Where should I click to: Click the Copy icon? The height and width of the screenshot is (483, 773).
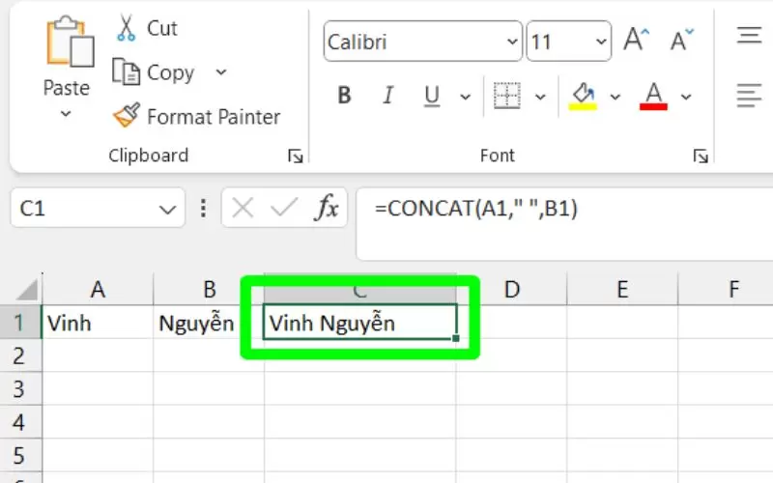(126, 71)
